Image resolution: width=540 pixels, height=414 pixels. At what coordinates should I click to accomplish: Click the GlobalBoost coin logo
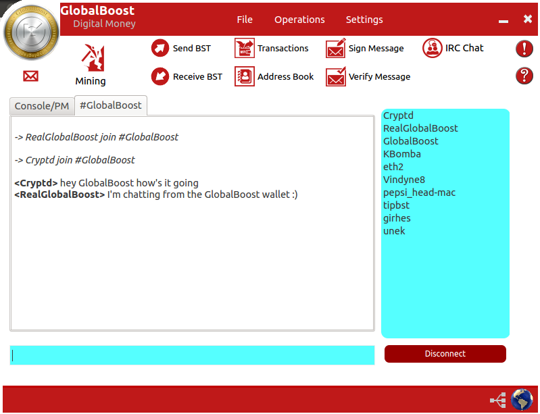click(31, 32)
